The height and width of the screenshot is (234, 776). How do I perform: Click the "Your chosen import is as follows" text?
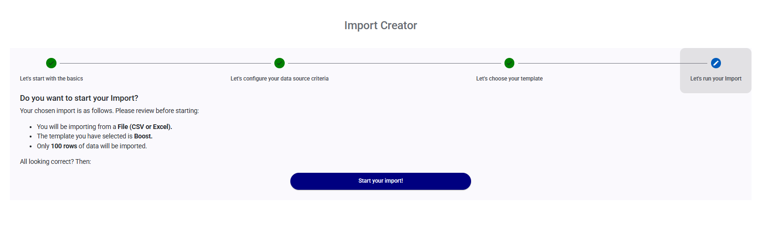[109, 111]
